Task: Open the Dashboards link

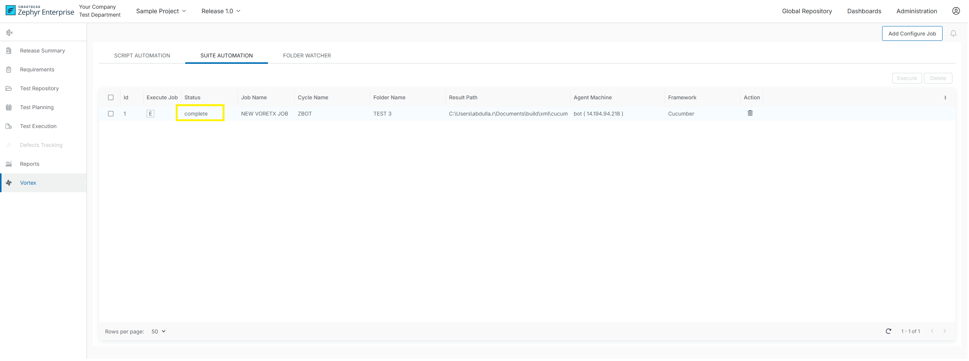Action: [x=864, y=11]
